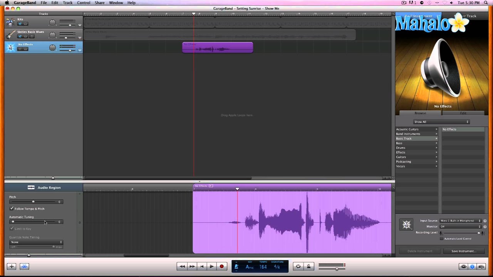The image size is (493, 277).
Task: Solo the Sixties Basic Blues track
Action: click(25, 37)
